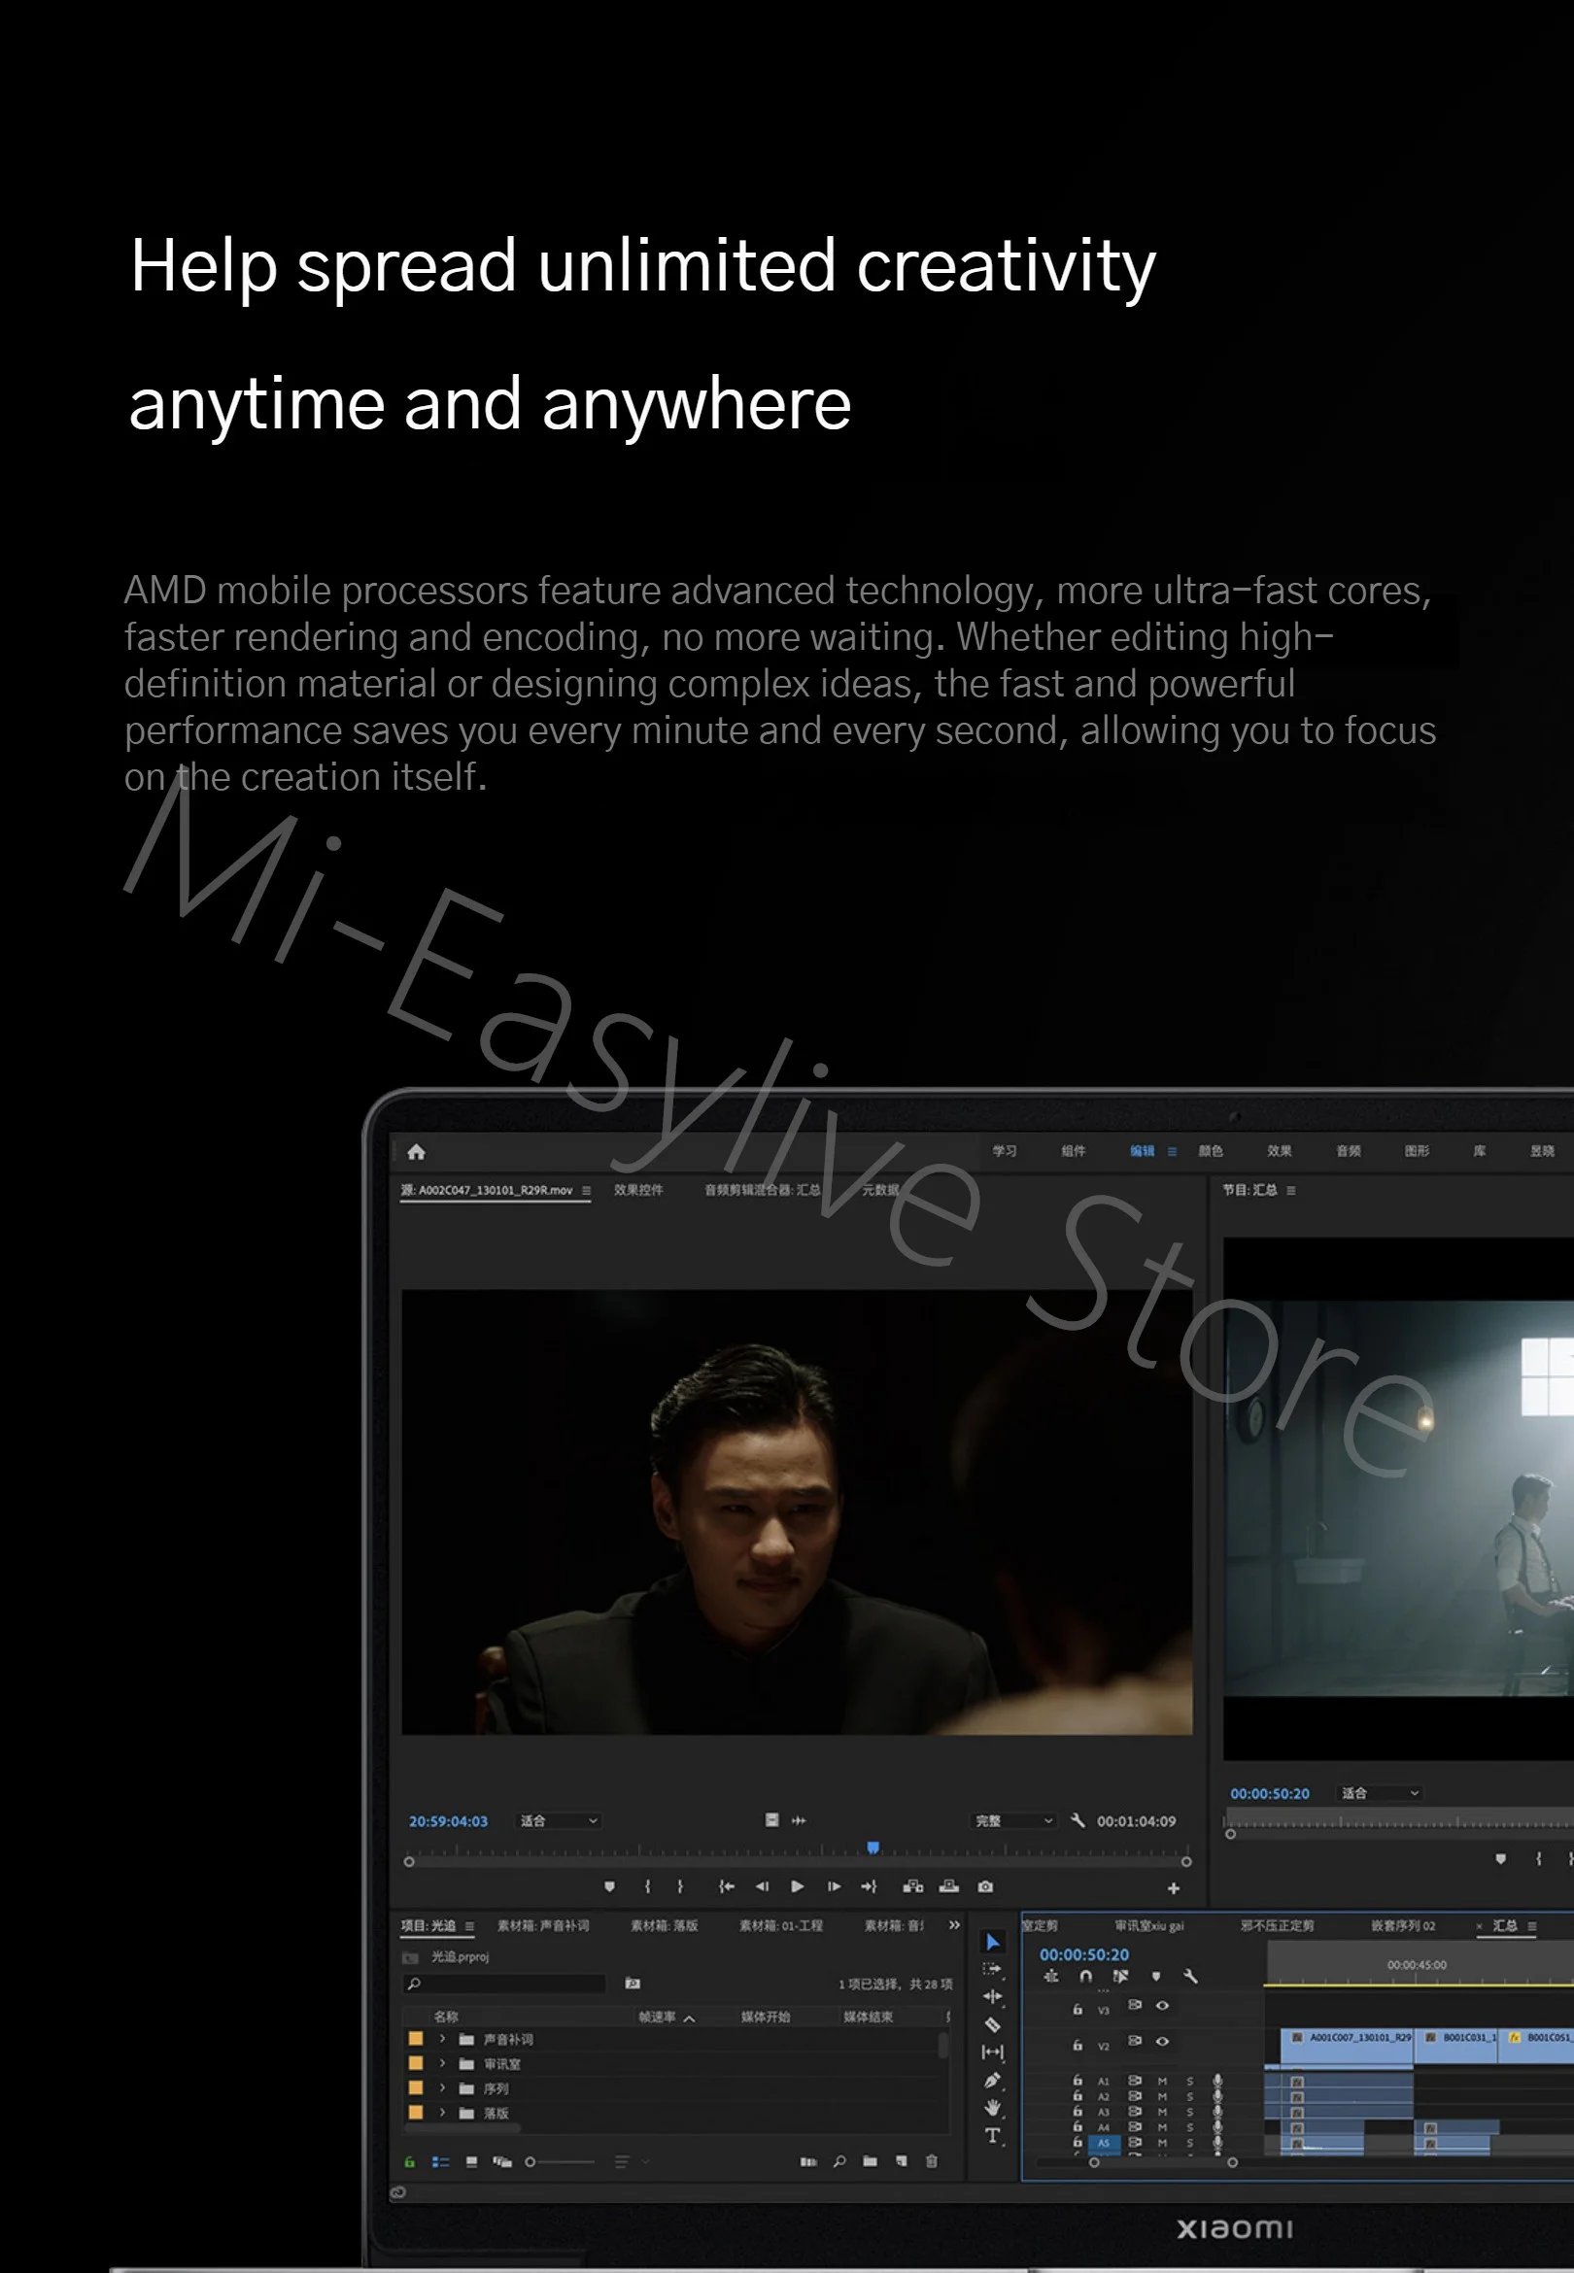Image resolution: width=1574 pixels, height=2273 pixels.
Task: Click the search-by-bin icon beside search field
Action: [x=633, y=1984]
